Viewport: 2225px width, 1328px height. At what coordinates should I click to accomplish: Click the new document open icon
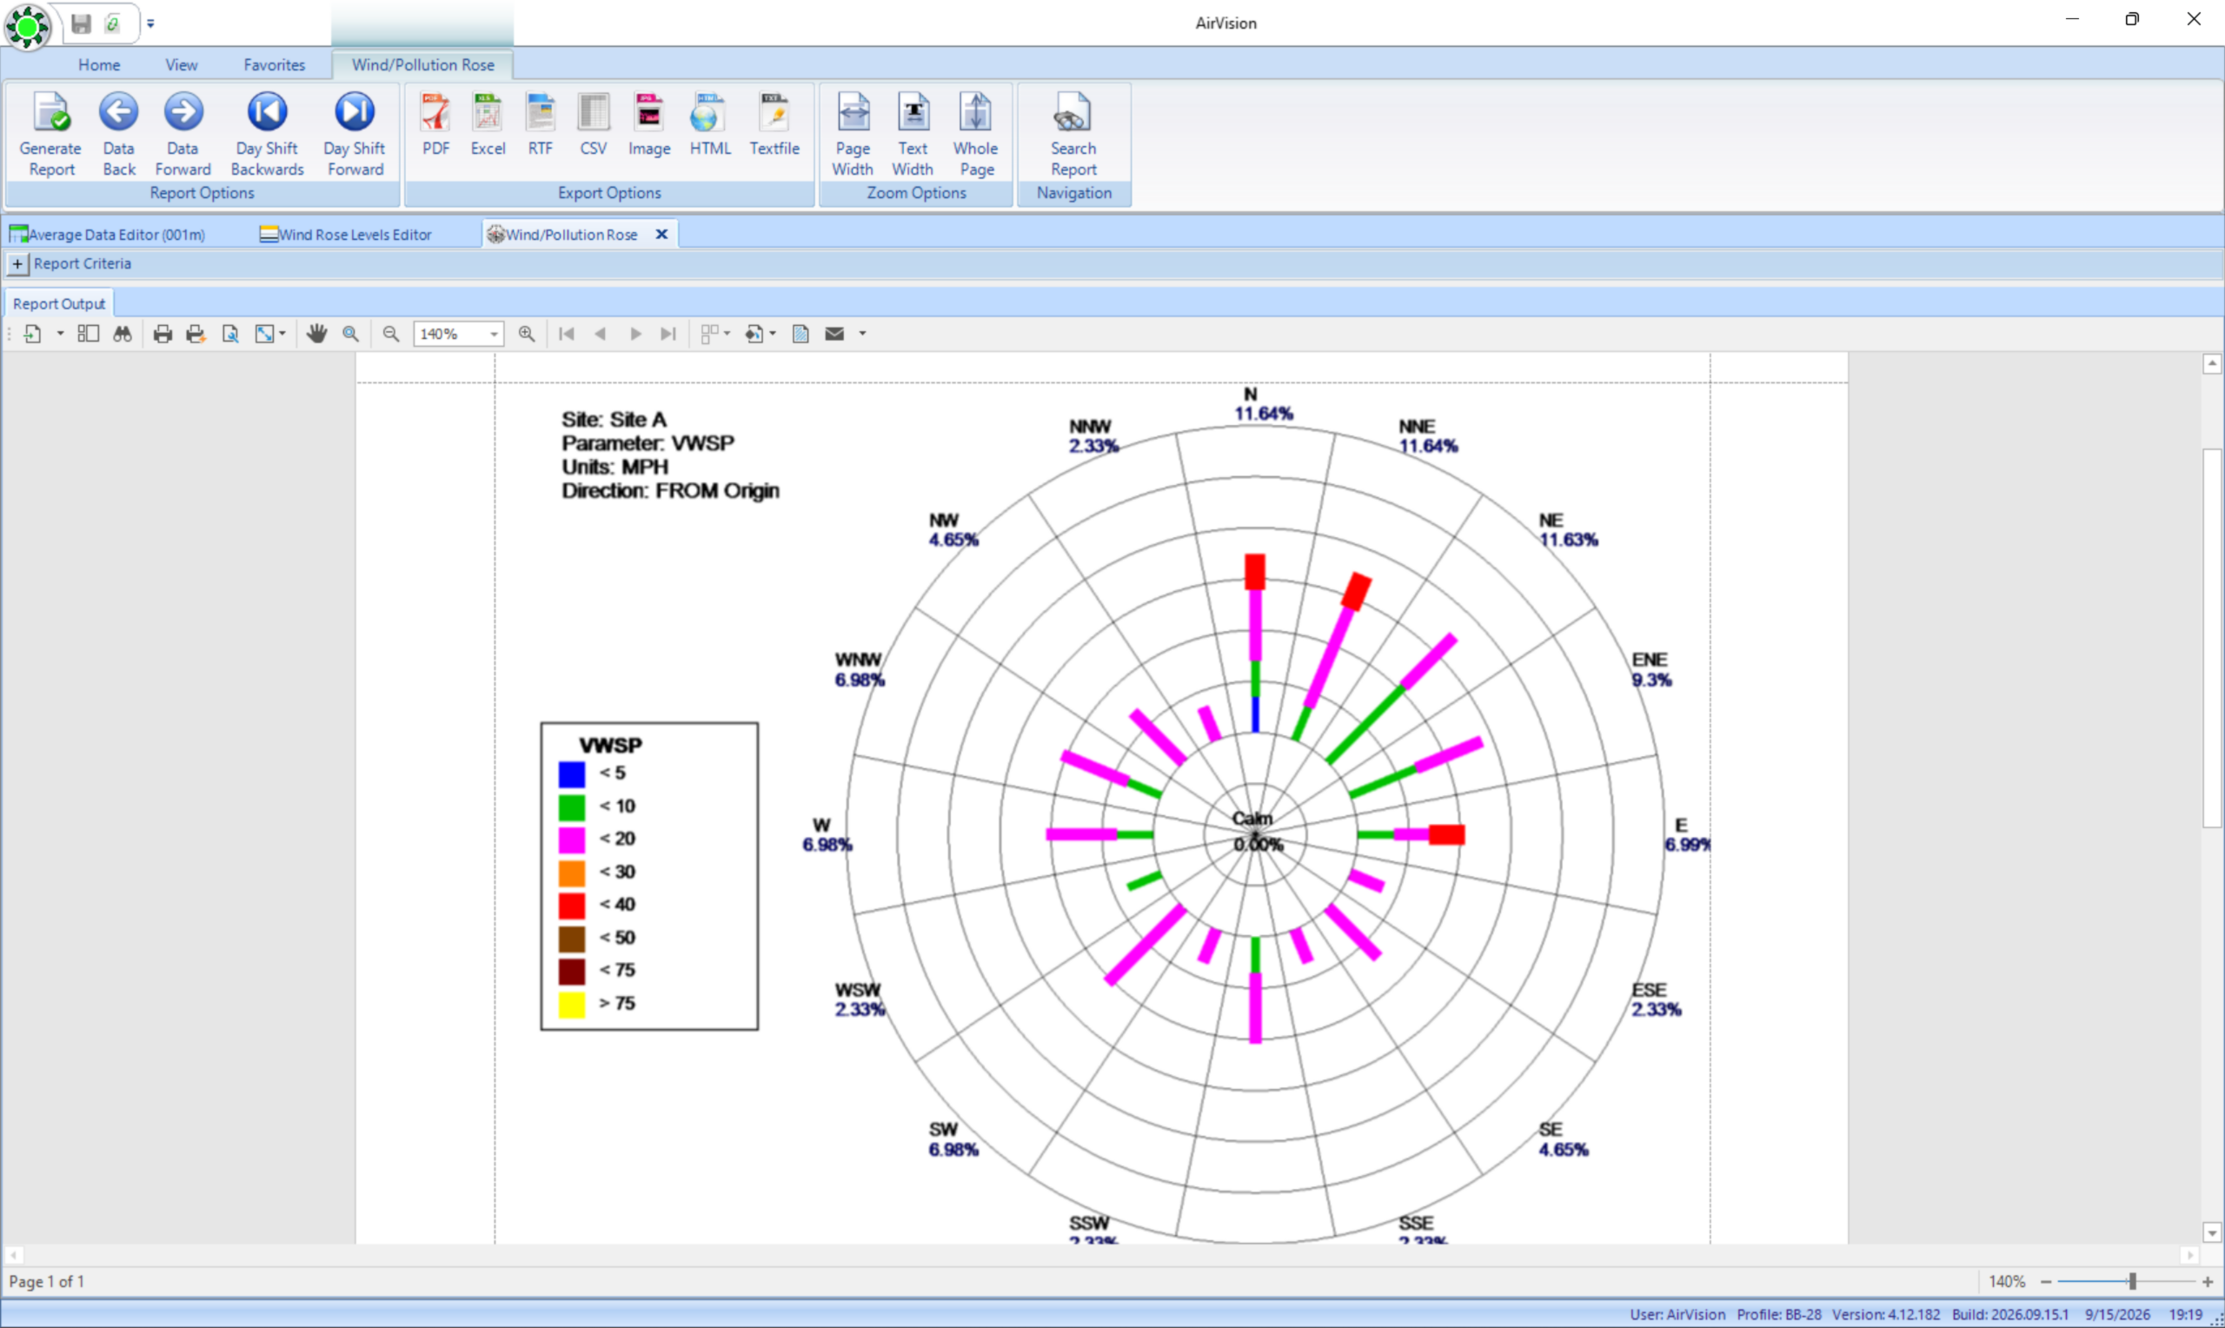coord(32,334)
